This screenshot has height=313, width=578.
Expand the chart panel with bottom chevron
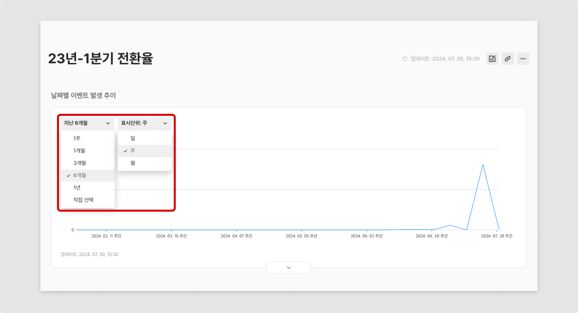(x=288, y=268)
